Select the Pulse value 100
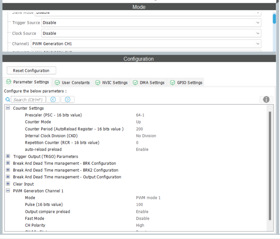 click(140, 205)
